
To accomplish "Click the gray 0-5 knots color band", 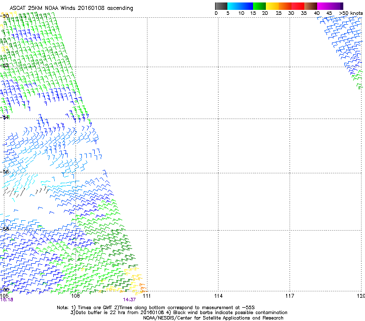I will coord(221,6).
